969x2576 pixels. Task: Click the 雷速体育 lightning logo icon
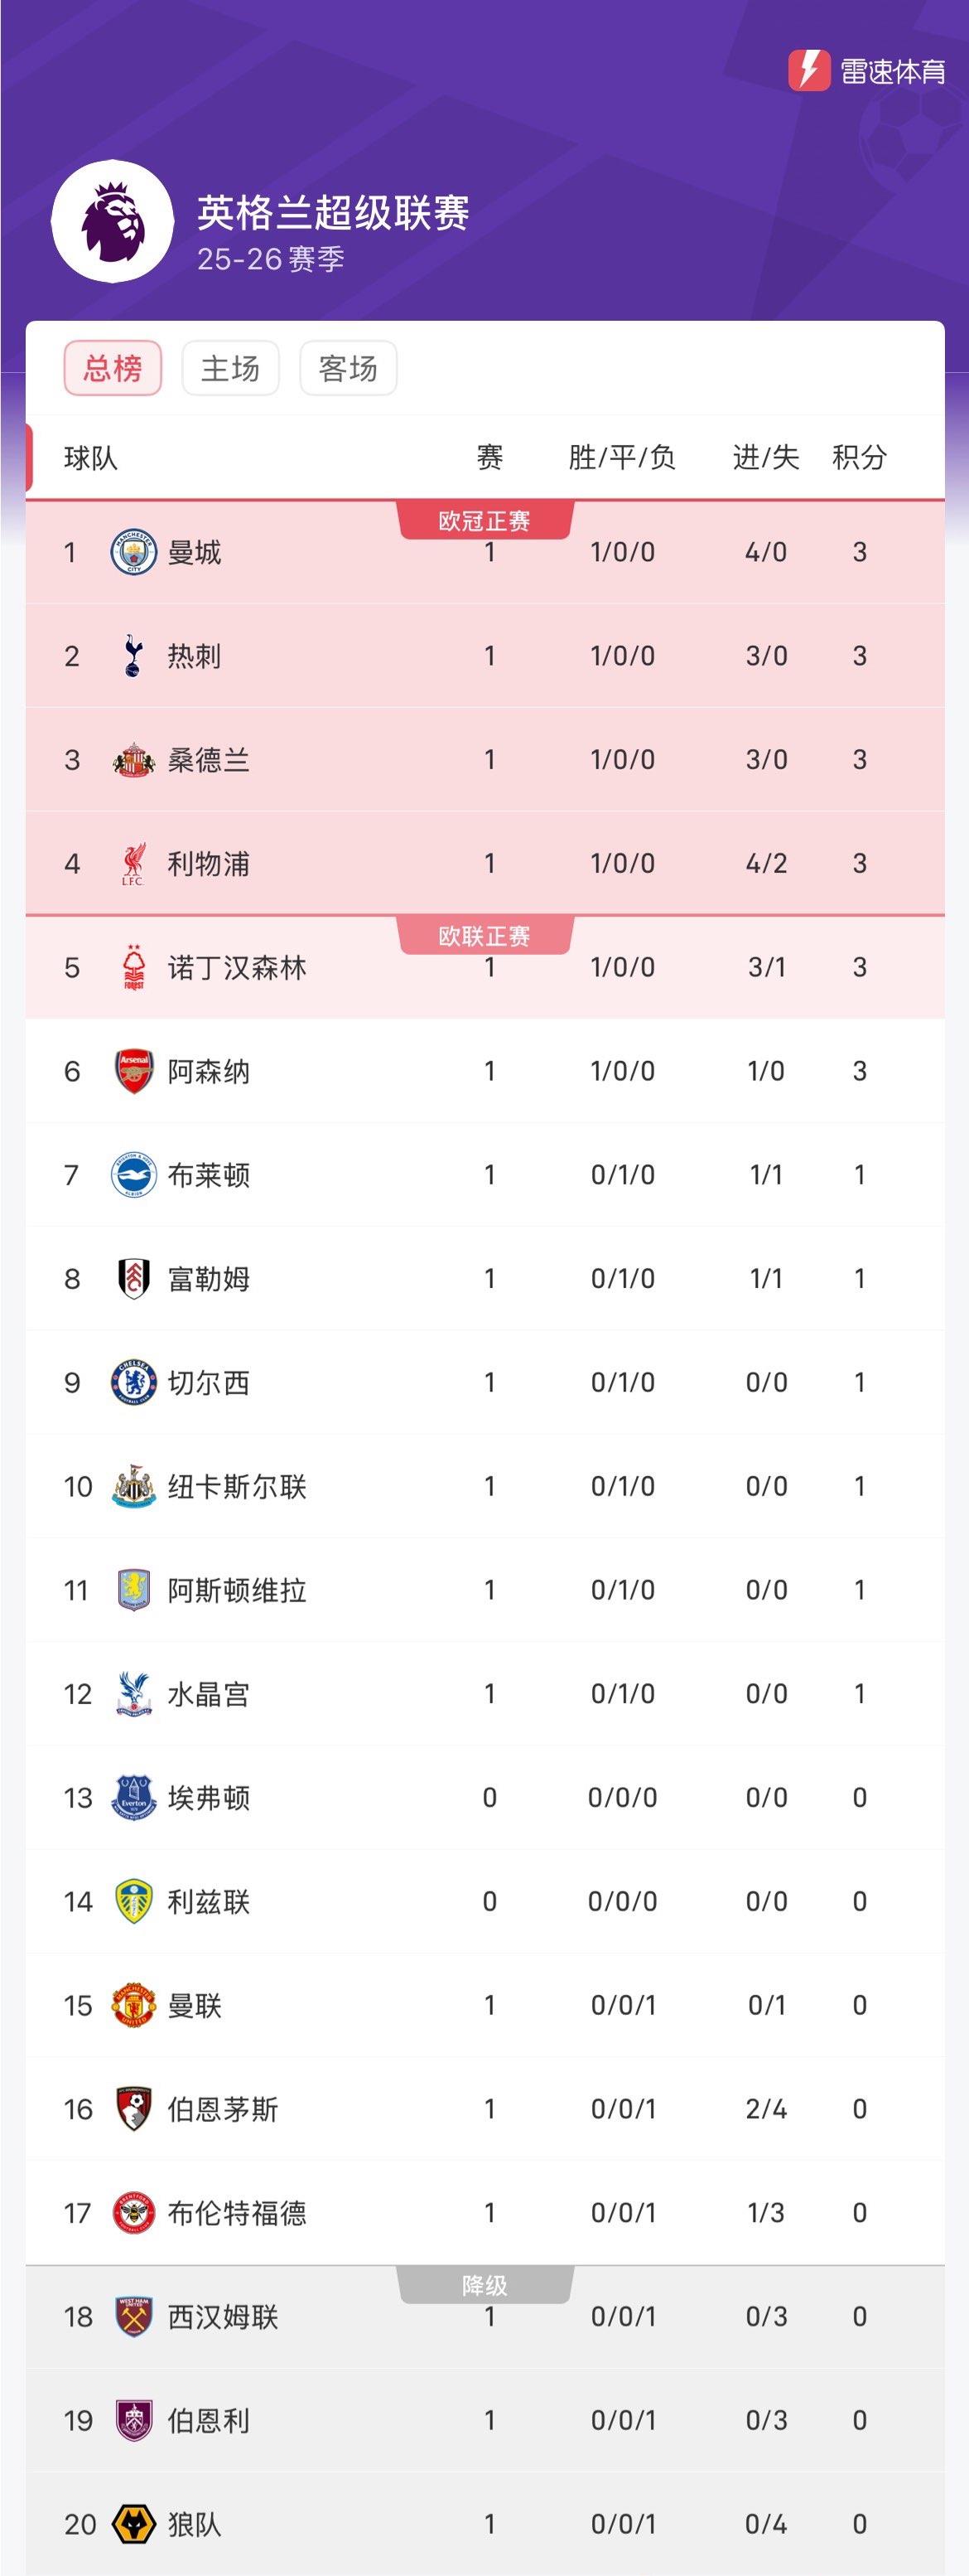click(x=808, y=71)
